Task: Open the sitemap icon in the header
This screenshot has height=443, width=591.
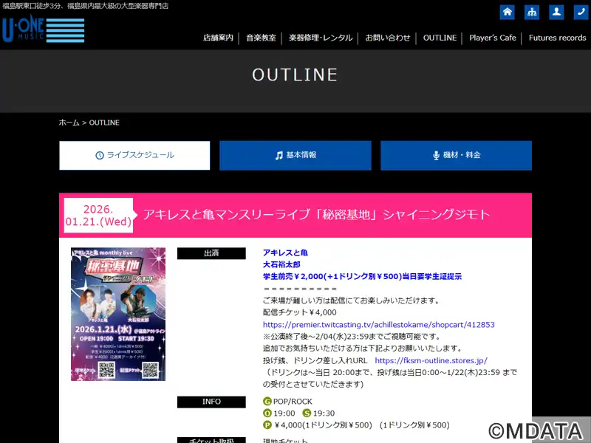Action: [532, 12]
